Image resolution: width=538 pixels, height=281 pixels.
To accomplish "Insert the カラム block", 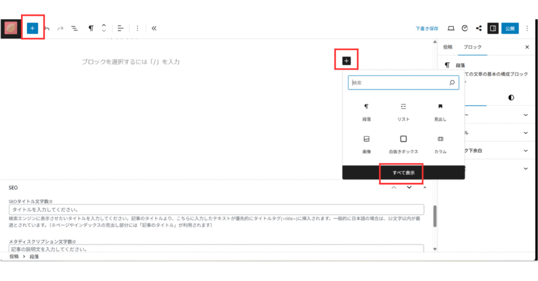I will (x=440, y=145).
